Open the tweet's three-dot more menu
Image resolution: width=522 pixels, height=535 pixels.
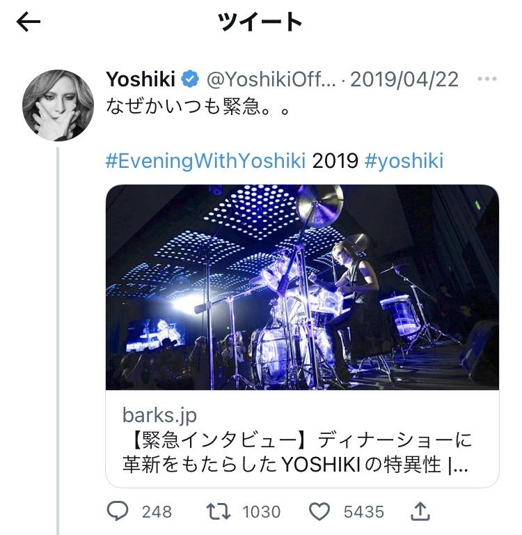[x=487, y=79]
